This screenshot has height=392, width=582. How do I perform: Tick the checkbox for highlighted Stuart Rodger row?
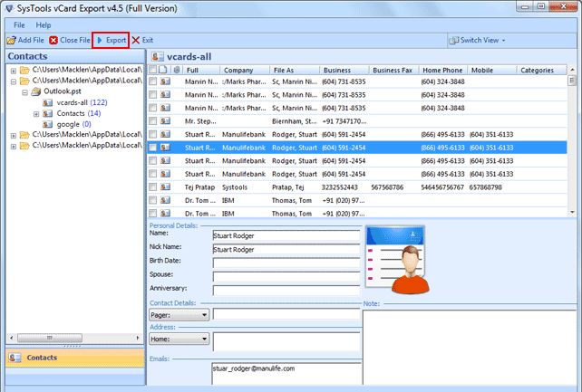(152, 148)
